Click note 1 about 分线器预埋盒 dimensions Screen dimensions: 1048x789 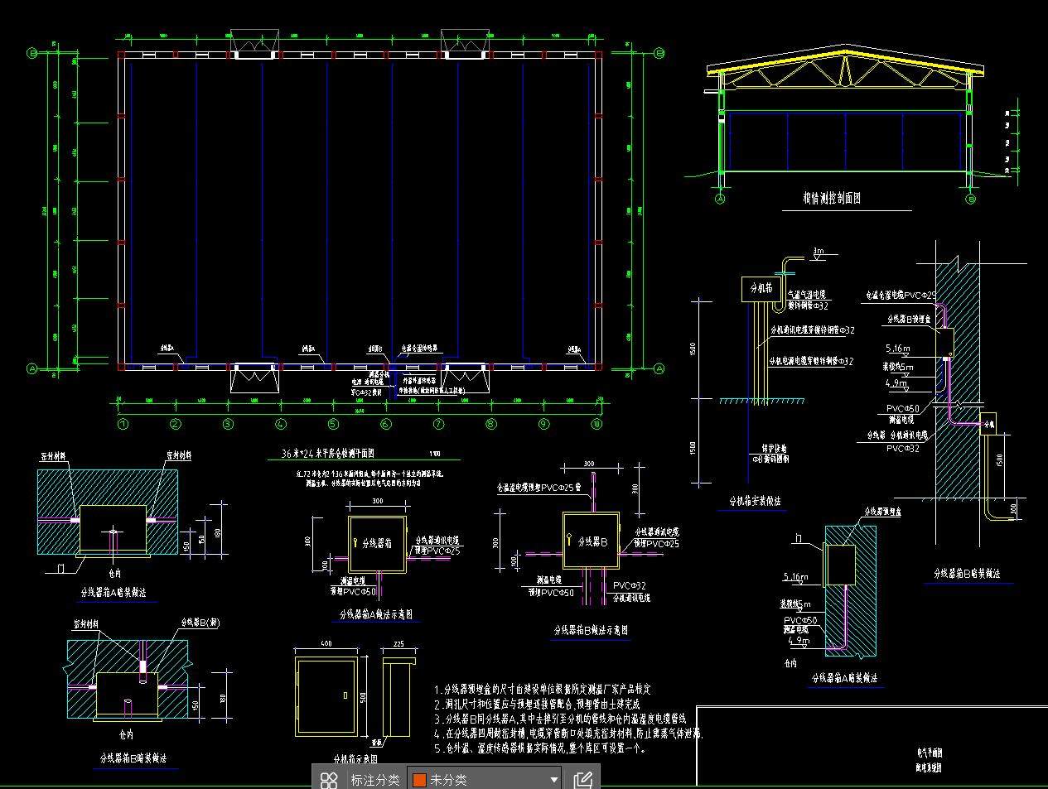[x=543, y=689]
